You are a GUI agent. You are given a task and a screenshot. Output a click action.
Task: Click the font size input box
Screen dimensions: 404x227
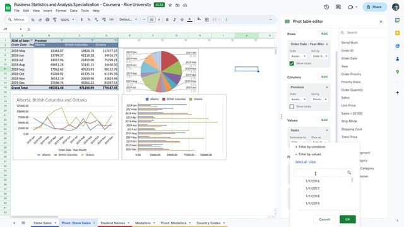(x=151, y=20)
